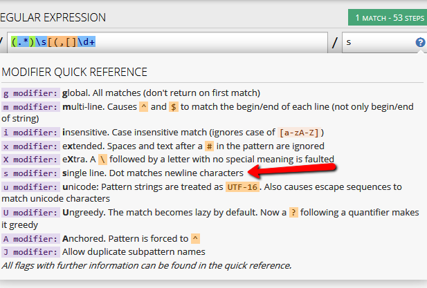Screen dimensions: 427x288
Task: Click the Modifier Quick Reference heading
Action: coord(74,73)
